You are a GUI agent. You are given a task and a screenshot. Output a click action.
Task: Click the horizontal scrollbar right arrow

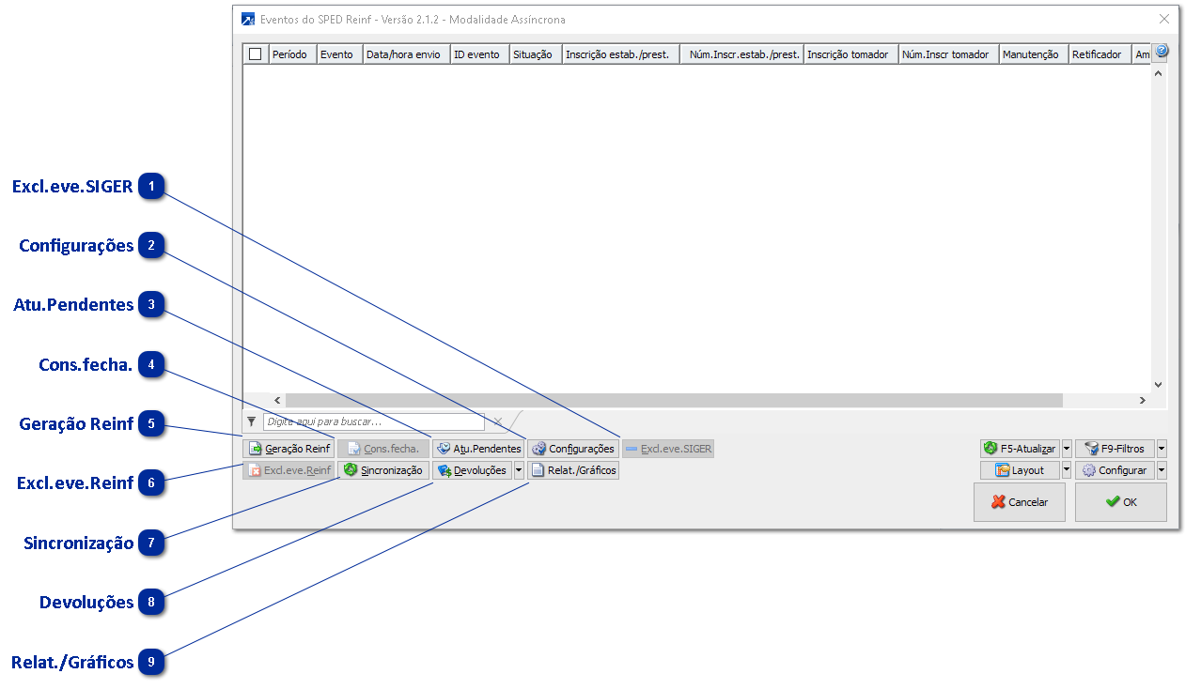(x=1143, y=400)
